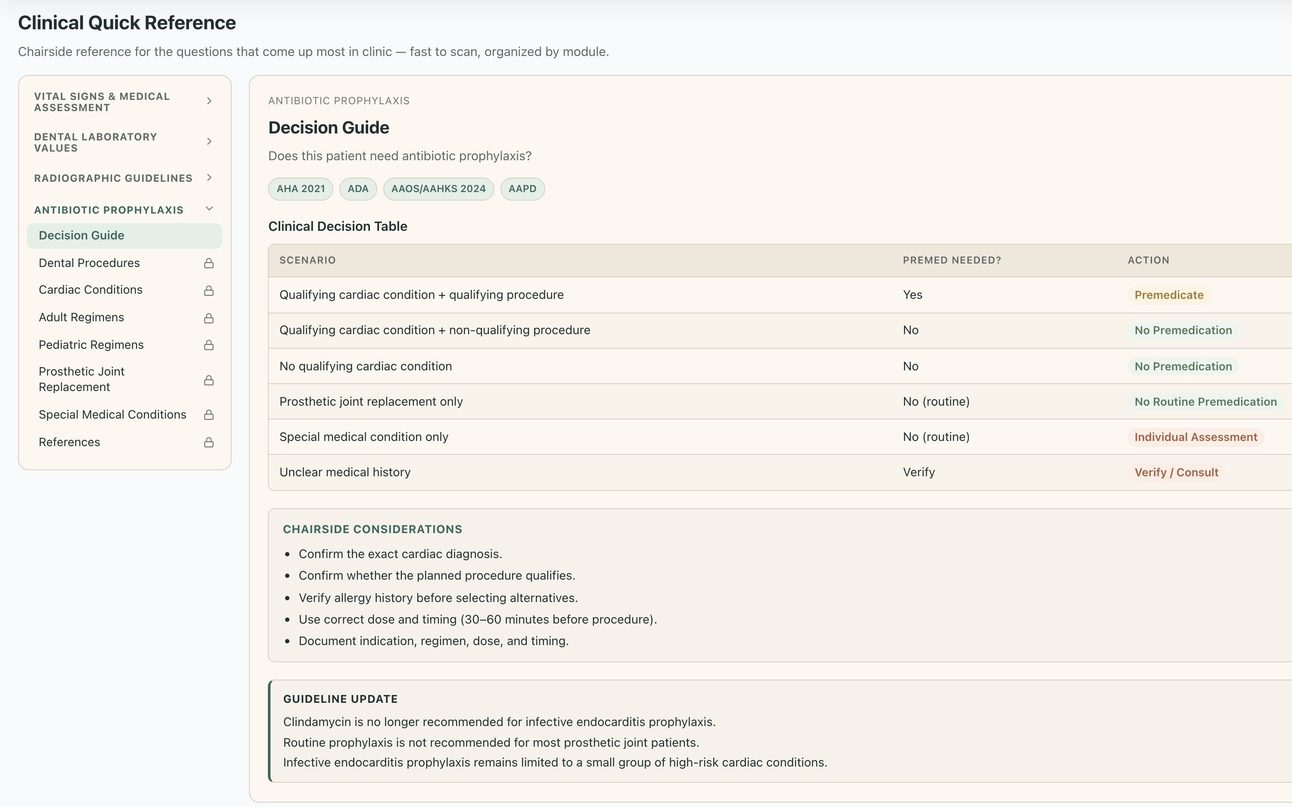Click the lock icon beside Special Medical Conditions

(209, 415)
